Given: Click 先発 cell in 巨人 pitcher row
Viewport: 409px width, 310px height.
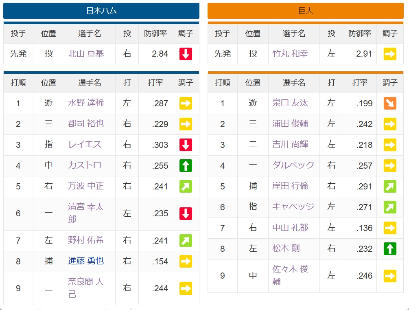Looking at the screenshot, I should pos(223,54).
